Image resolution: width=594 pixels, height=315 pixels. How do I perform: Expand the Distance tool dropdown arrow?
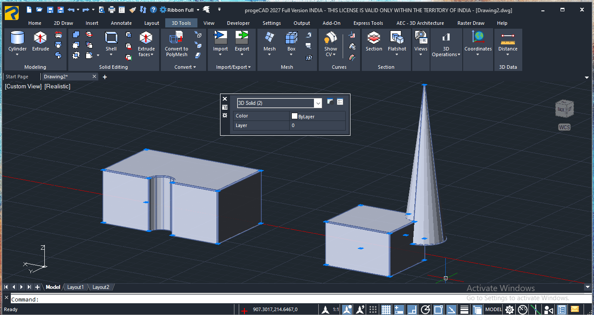(x=508, y=55)
